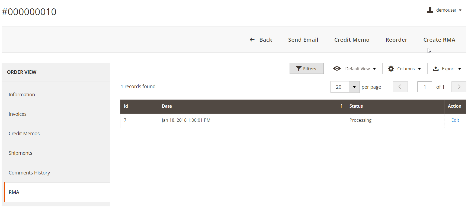This screenshot has width=468, height=208.
Task: Open the demouser account menu arrow
Action: (x=460, y=10)
